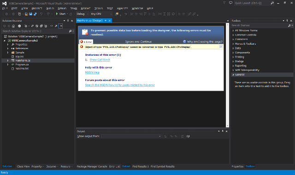Viewport: 295px width, 175px height.
Task: Open the Any CPU platform dropdown
Action: coord(101,14)
